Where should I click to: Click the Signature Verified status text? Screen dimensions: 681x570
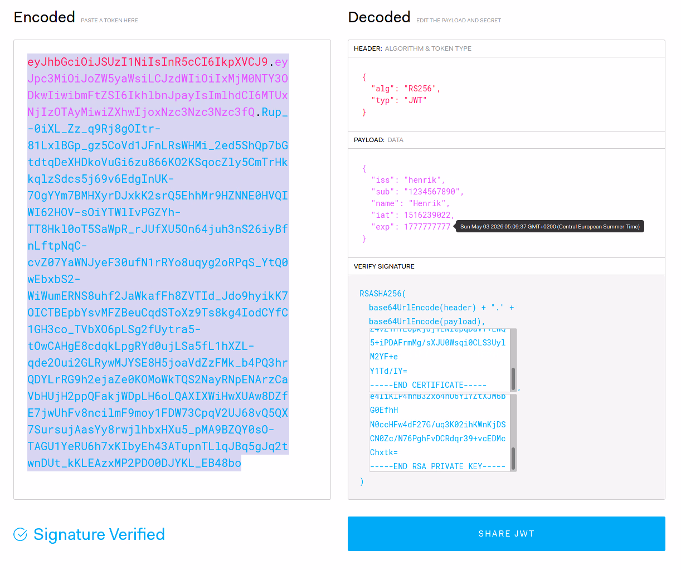pyautogui.click(x=99, y=534)
